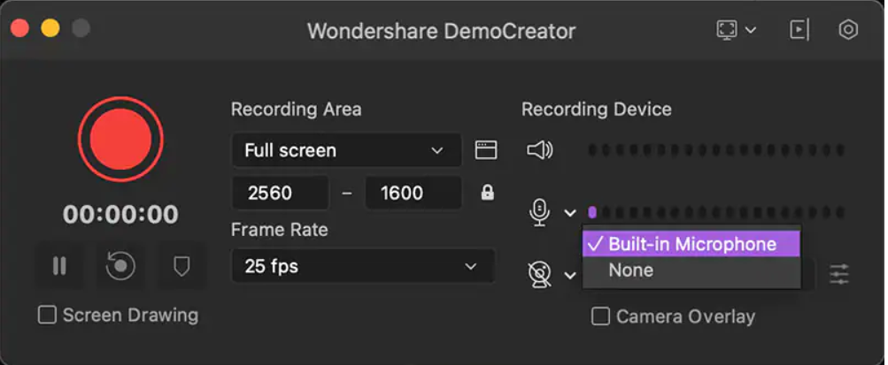Click the 00:00:00 recording timer
This screenshot has width=888, height=365.
[x=120, y=215]
